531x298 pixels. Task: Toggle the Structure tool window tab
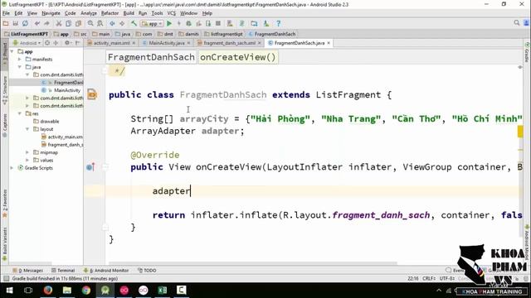(5, 90)
